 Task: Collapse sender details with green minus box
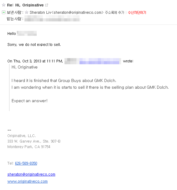4,12
